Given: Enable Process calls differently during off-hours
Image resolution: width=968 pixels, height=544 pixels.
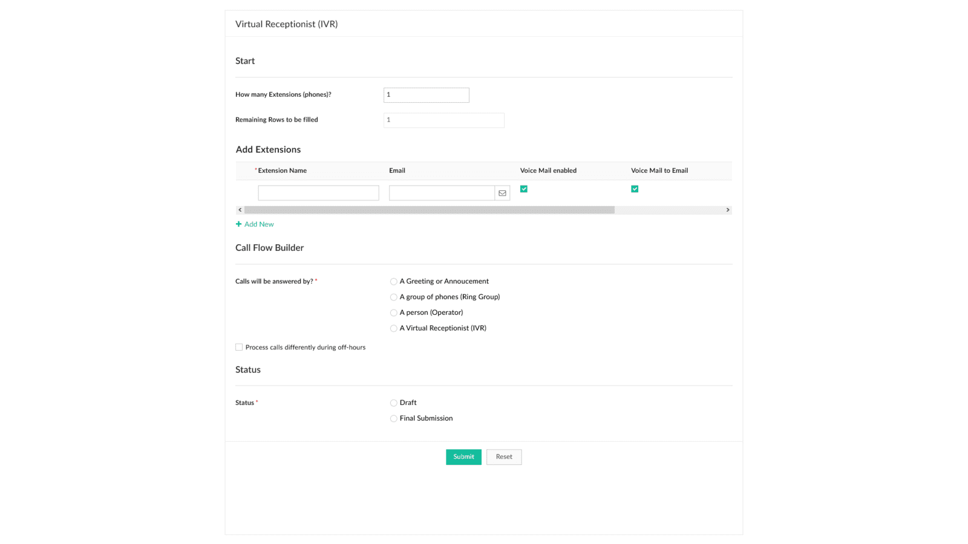Looking at the screenshot, I should pyautogui.click(x=239, y=348).
